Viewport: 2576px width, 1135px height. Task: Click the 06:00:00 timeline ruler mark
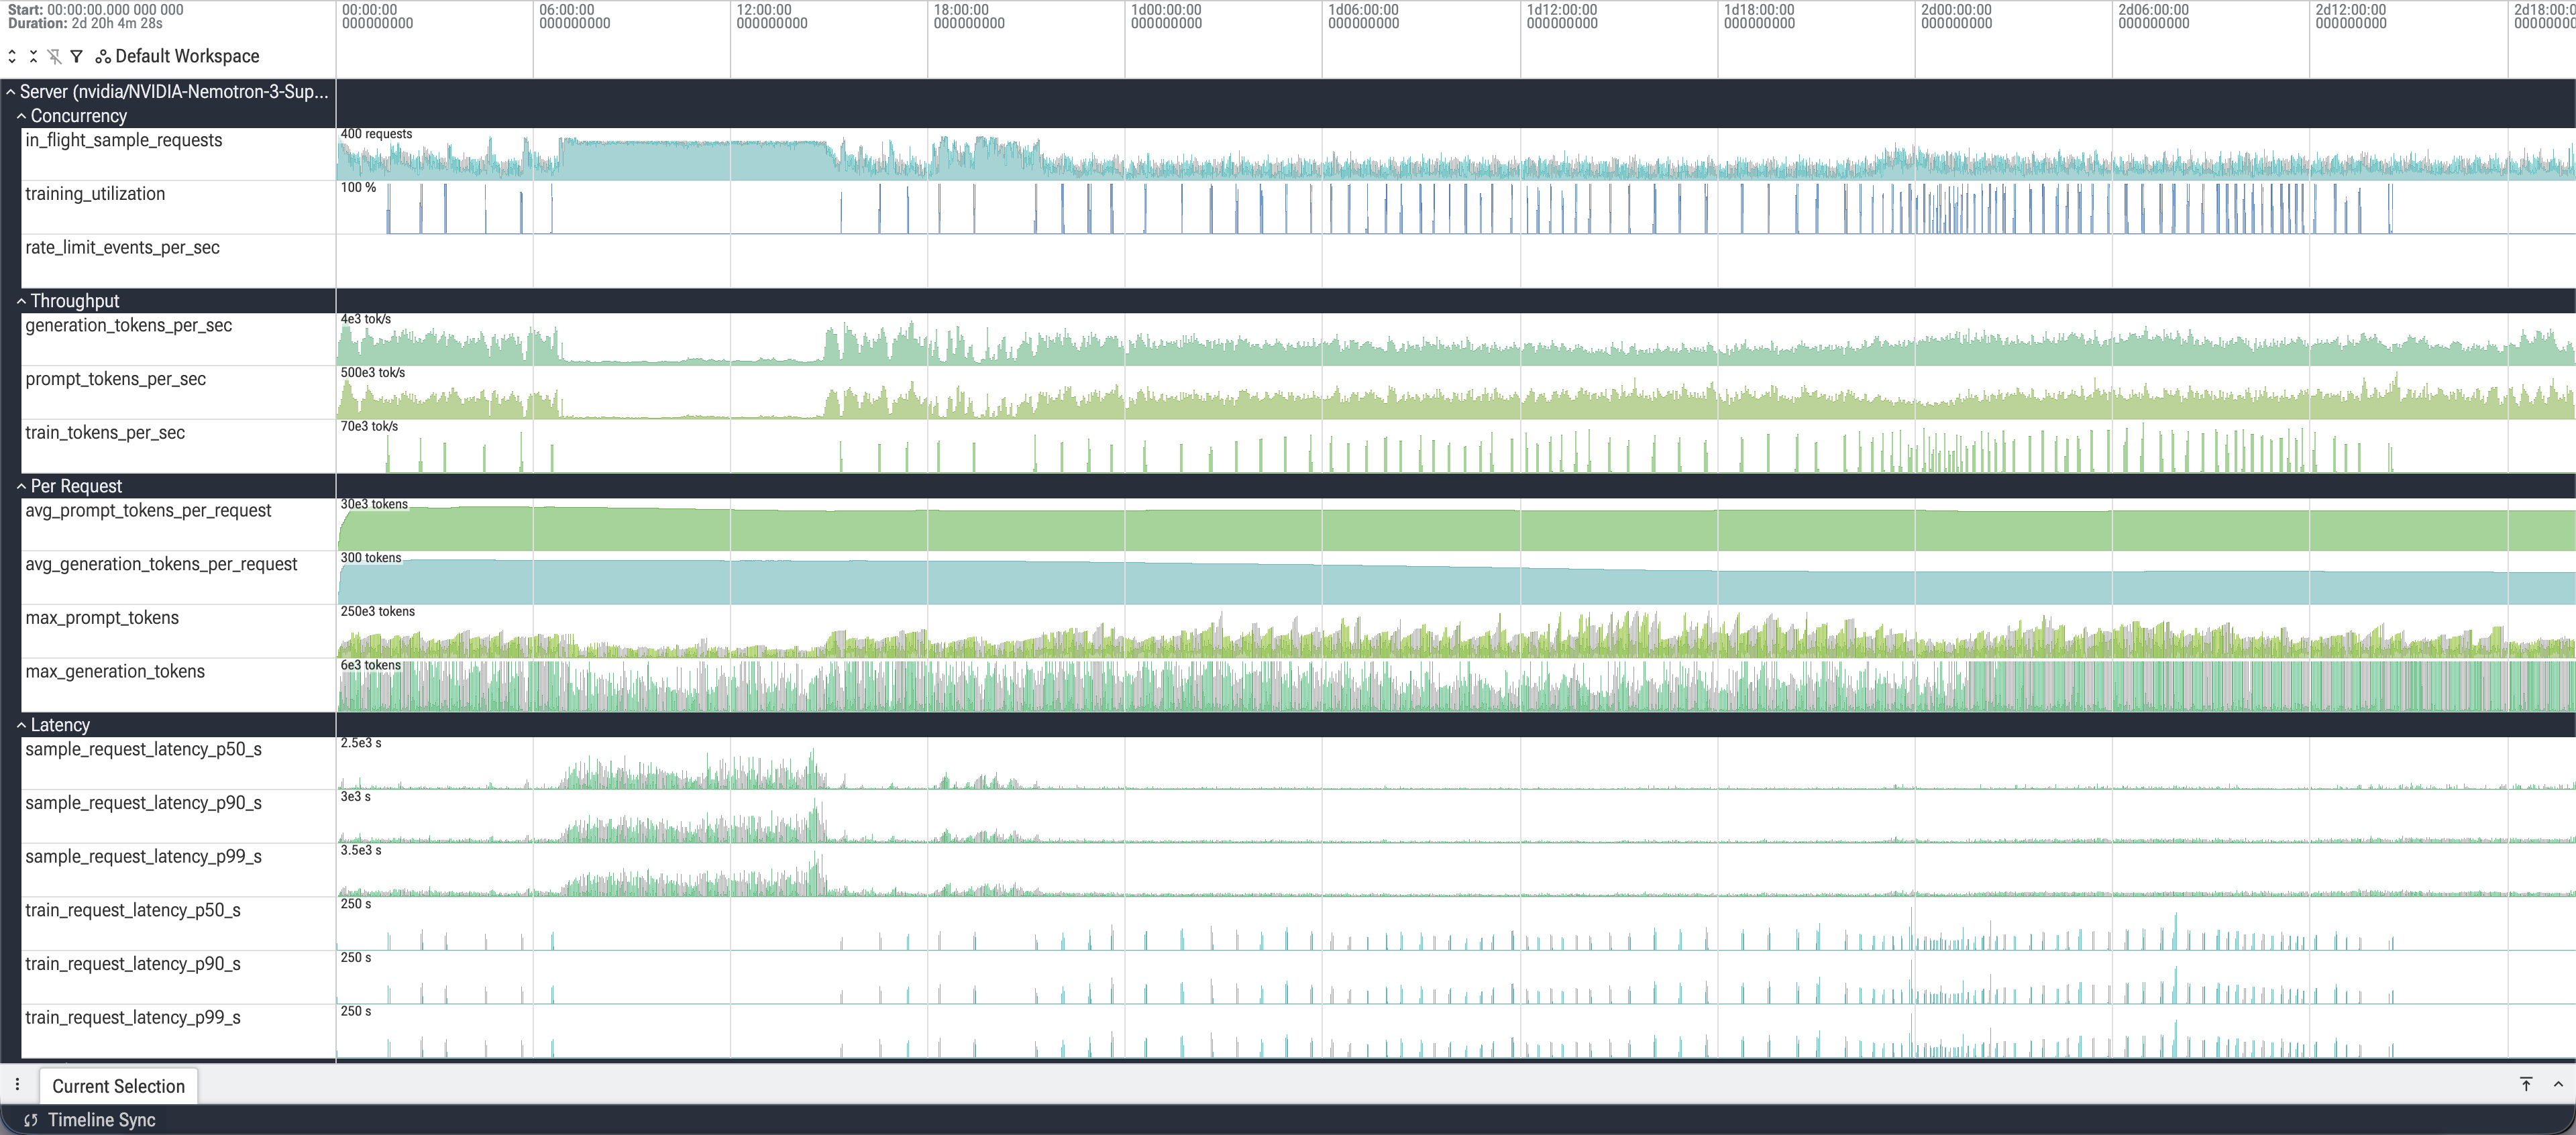(574, 16)
